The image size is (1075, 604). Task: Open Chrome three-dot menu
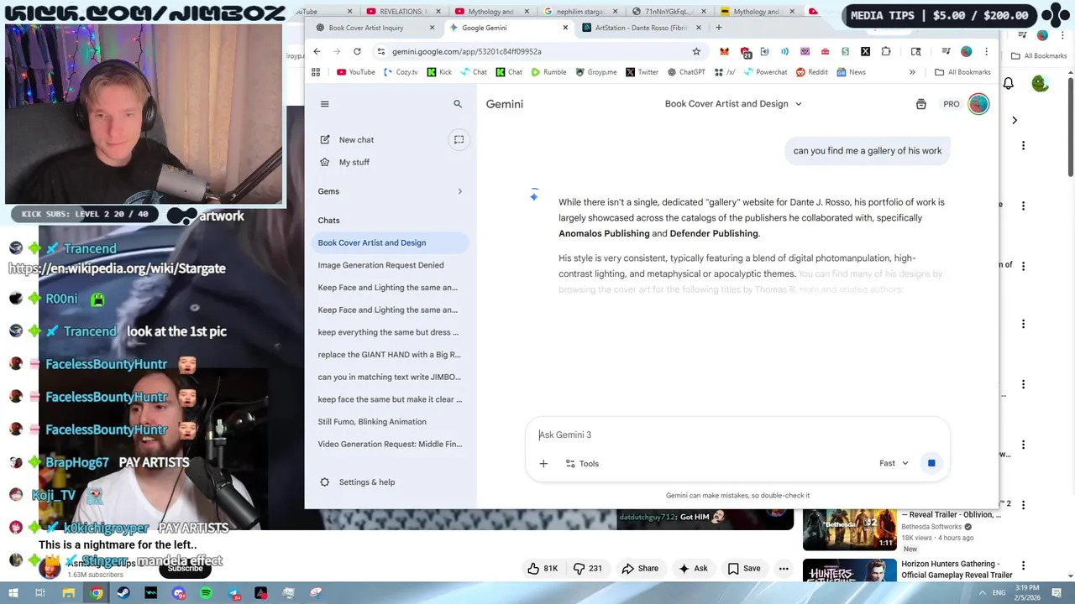tap(986, 51)
